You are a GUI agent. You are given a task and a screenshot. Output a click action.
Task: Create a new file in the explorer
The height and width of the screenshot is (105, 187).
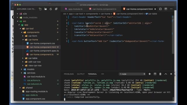pos(40,9)
